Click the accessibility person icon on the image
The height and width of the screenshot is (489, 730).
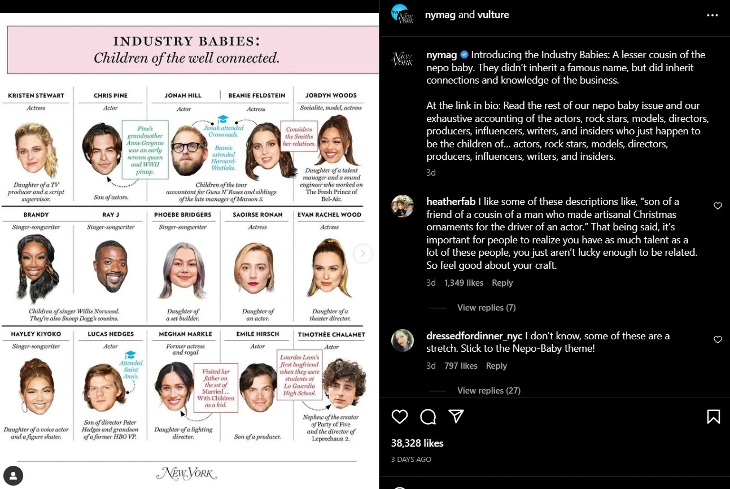(x=12, y=475)
